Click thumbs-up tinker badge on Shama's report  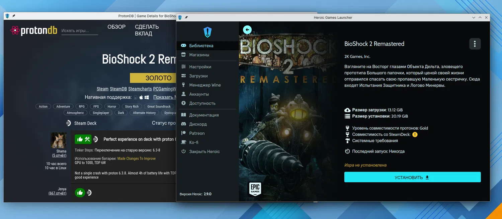click(83, 139)
